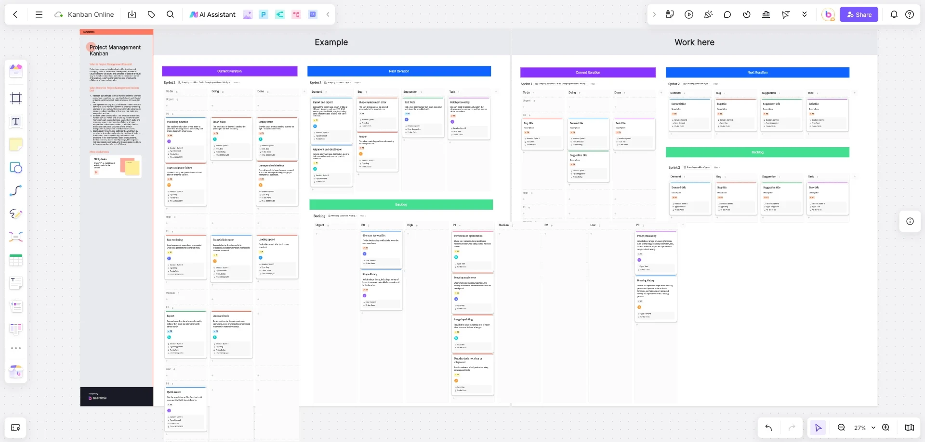
Task: Click the Kanban Online file title
Action: pos(91,14)
